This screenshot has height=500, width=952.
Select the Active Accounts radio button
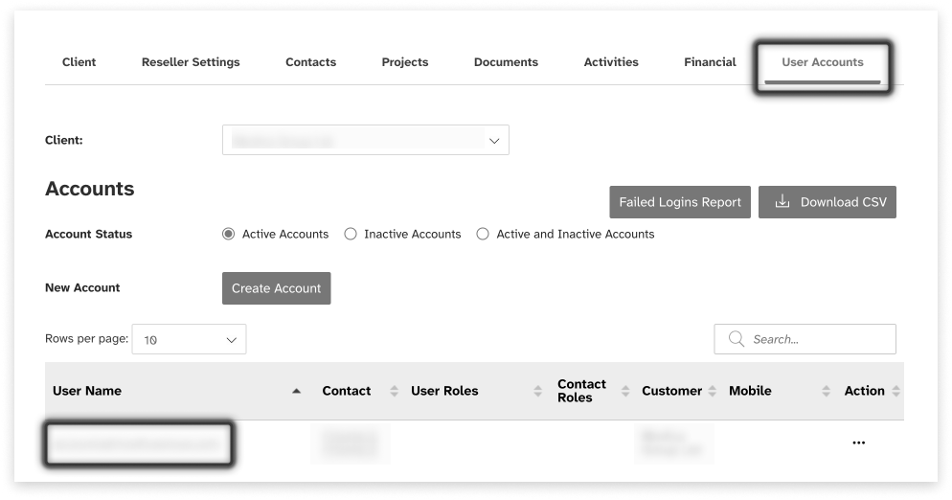point(228,234)
